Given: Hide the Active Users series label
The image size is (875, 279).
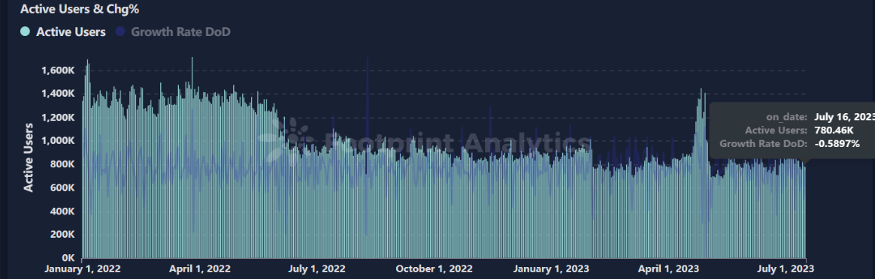Looking at the screenshot, I should (x=71, y=31).
